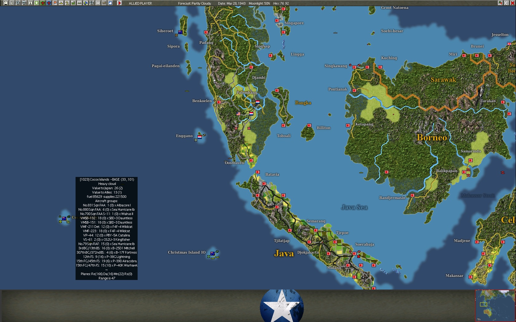Select the Siberoet base flag
516x322 pixels.
[180, 32]
